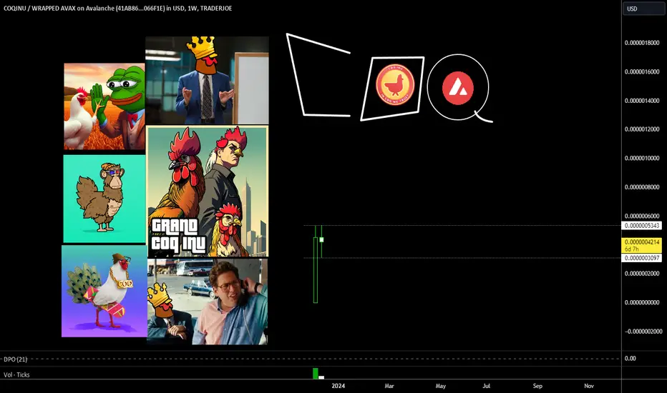Viewport: 667px width, 393px height.
Task: Click the 0.0000012000 price axis label
Action: point(642,129)
